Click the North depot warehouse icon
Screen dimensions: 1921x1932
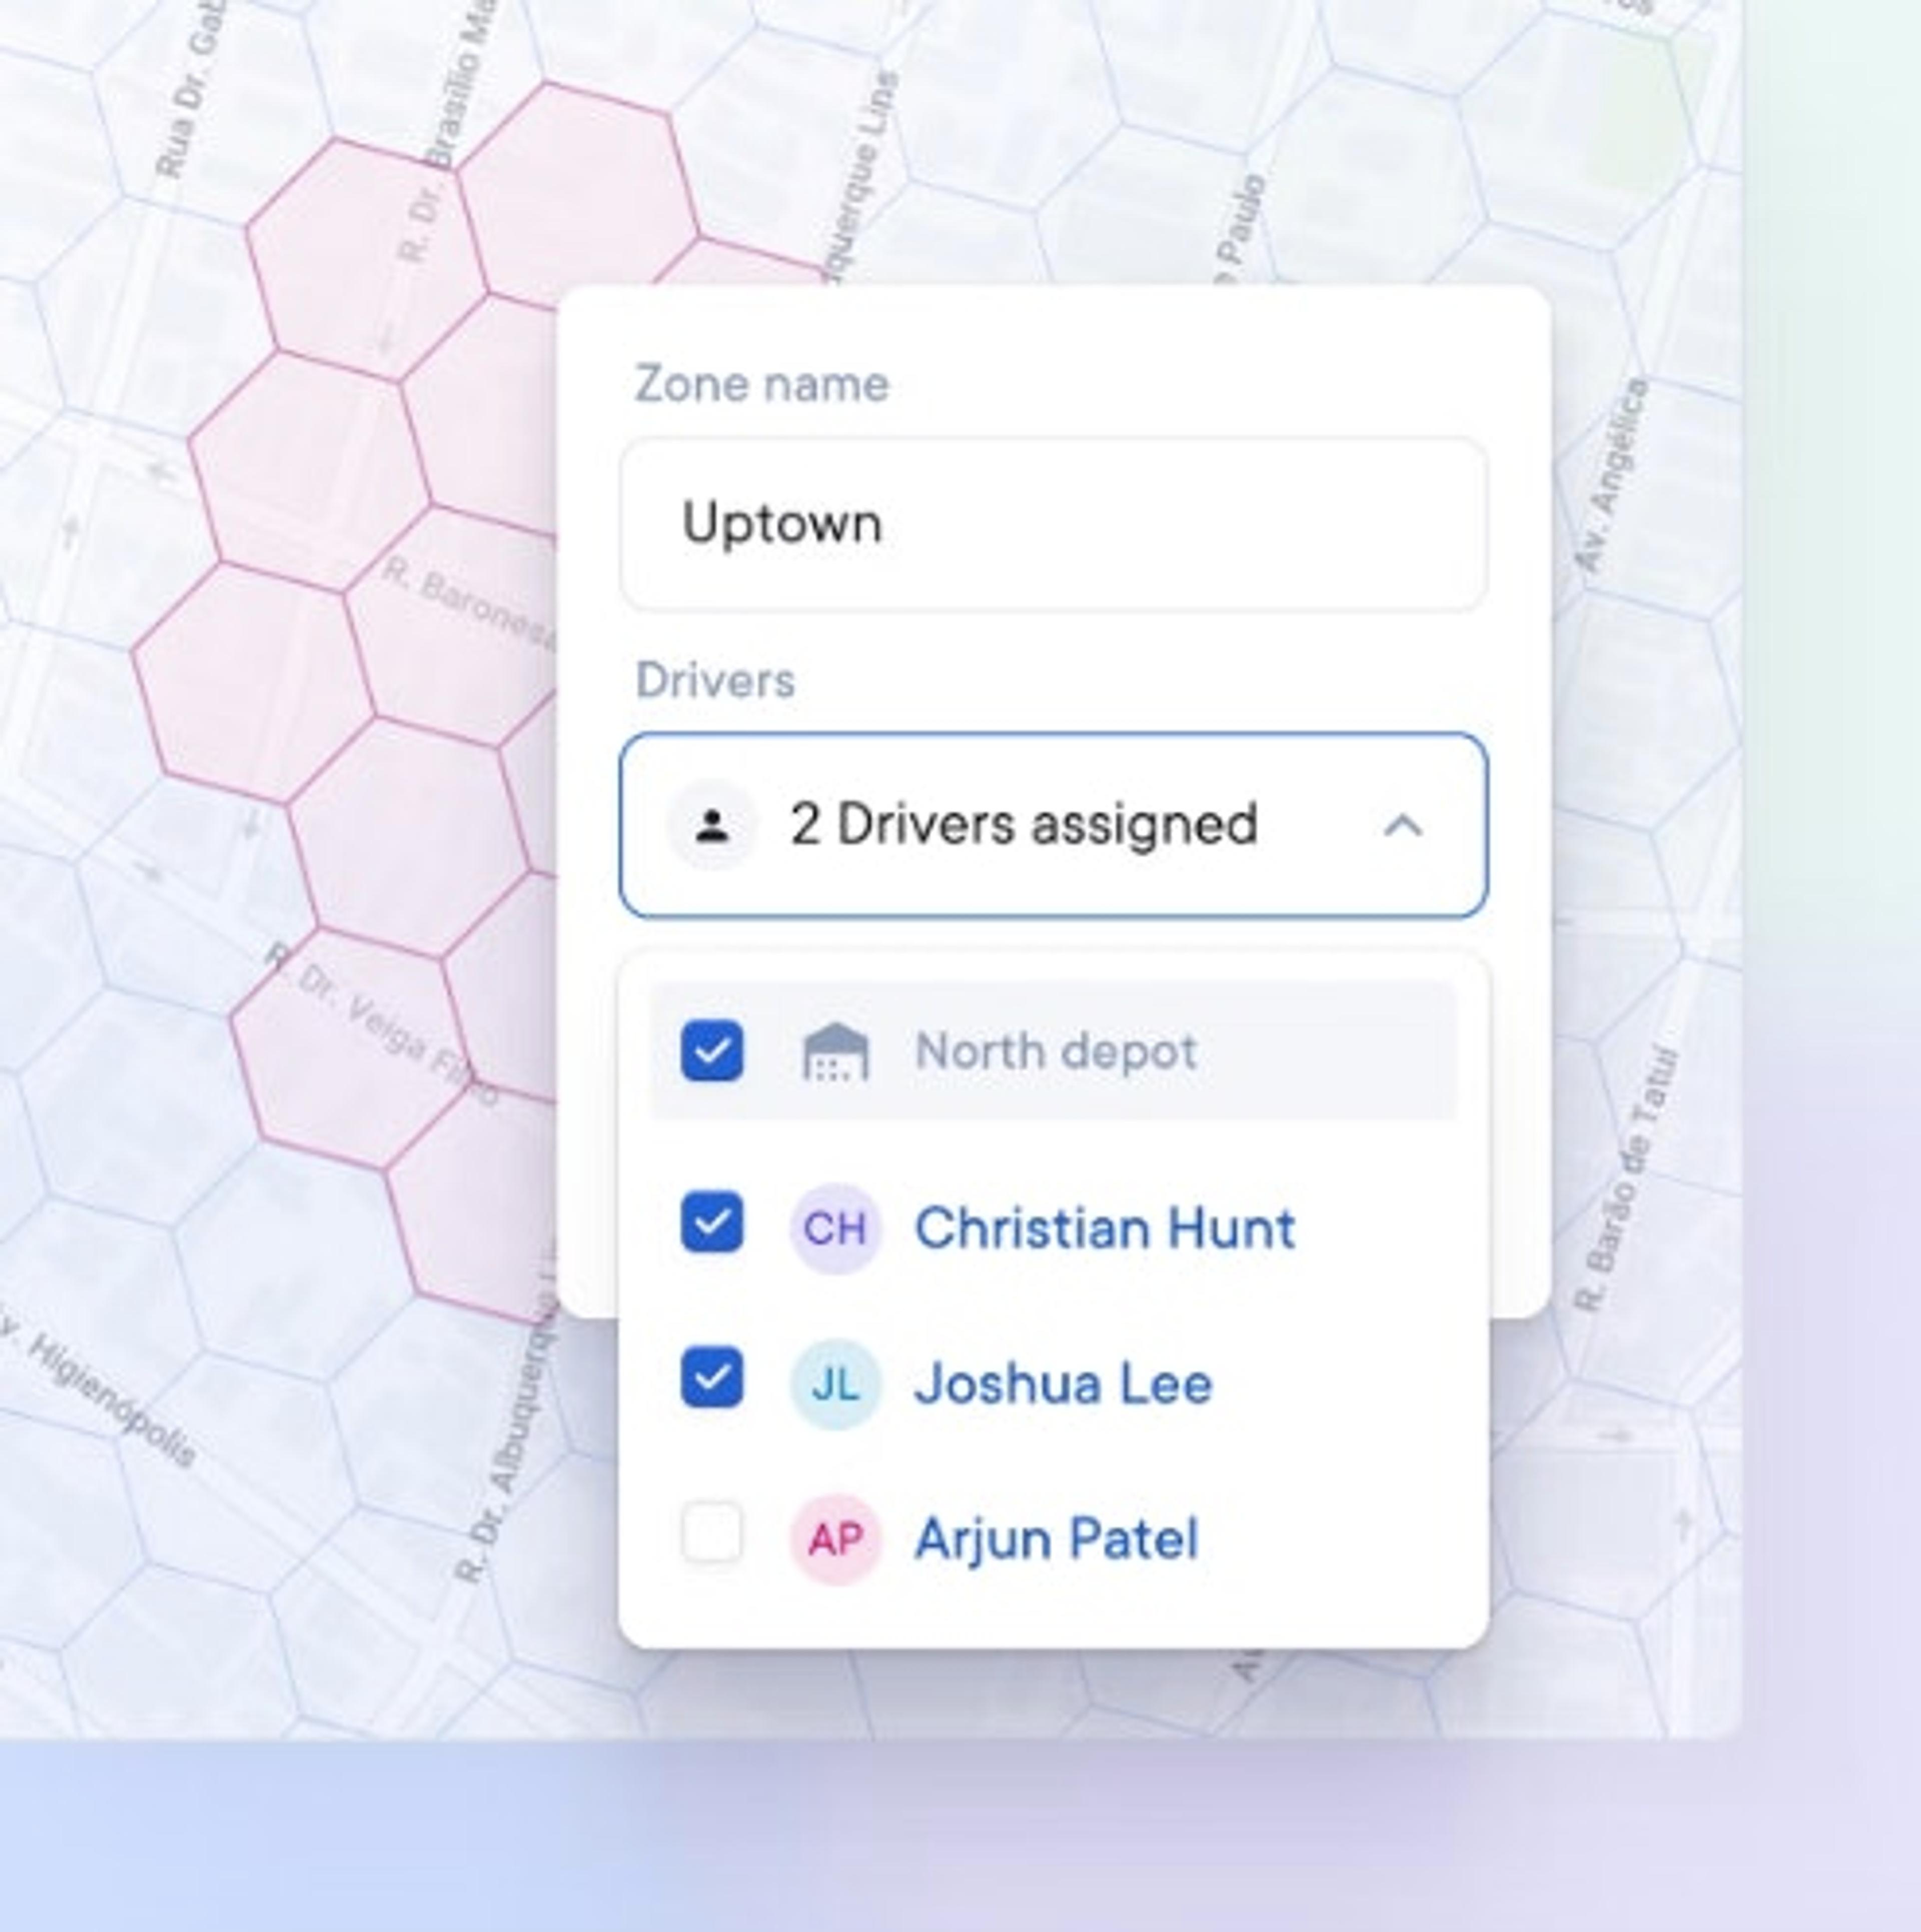836,1051
